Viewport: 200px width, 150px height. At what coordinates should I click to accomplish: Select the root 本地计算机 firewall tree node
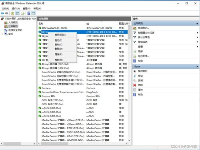(x=20, y=19)
